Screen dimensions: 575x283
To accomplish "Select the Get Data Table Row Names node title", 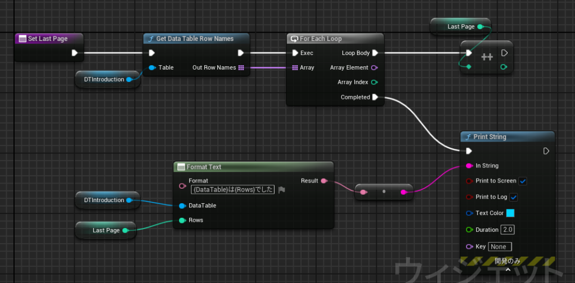I will coord(195,39).
